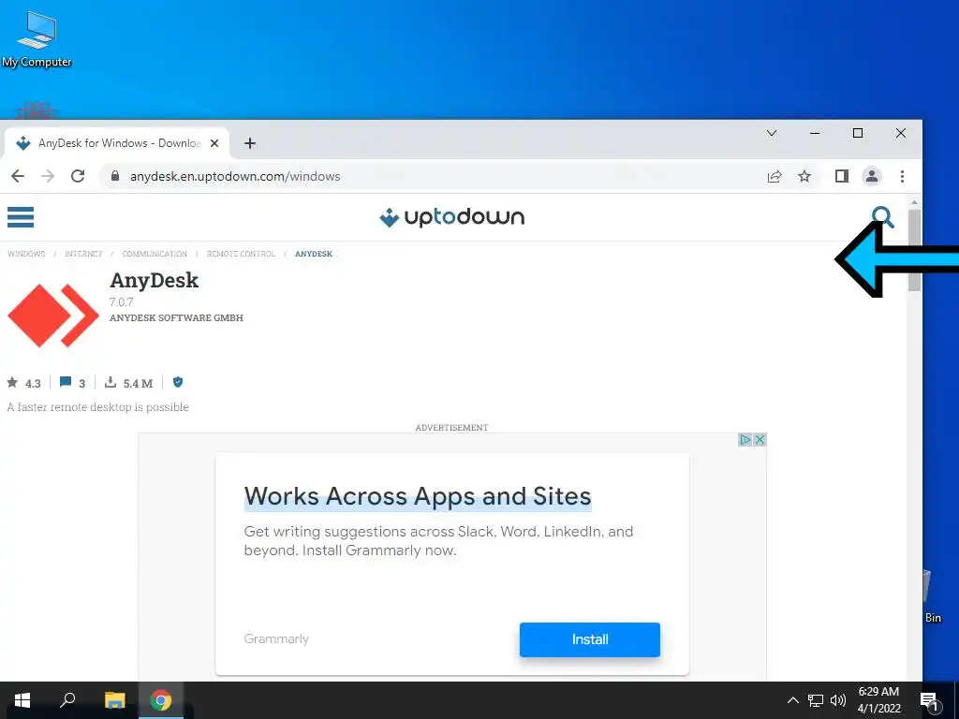Close the AnyDesk for Windows tab
Screen dimensions: 959x719
[x=214, y=143]
